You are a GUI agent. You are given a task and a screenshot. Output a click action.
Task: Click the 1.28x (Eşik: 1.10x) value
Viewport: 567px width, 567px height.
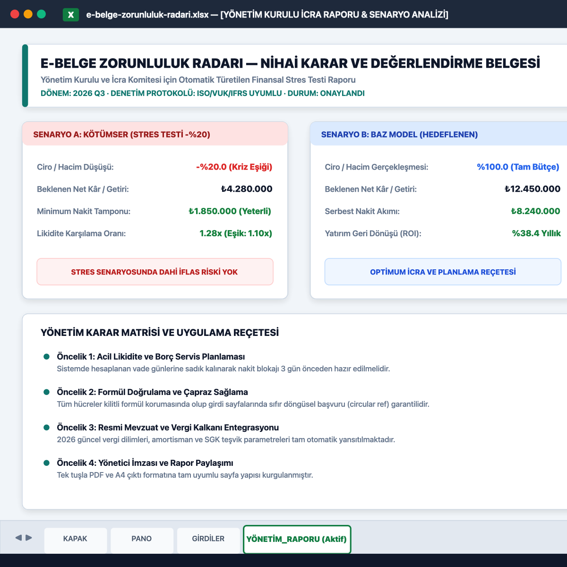[x=236, y=233]
